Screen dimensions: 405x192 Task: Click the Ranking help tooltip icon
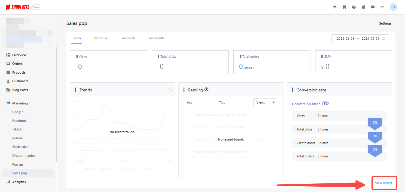(x=206, y=90)
